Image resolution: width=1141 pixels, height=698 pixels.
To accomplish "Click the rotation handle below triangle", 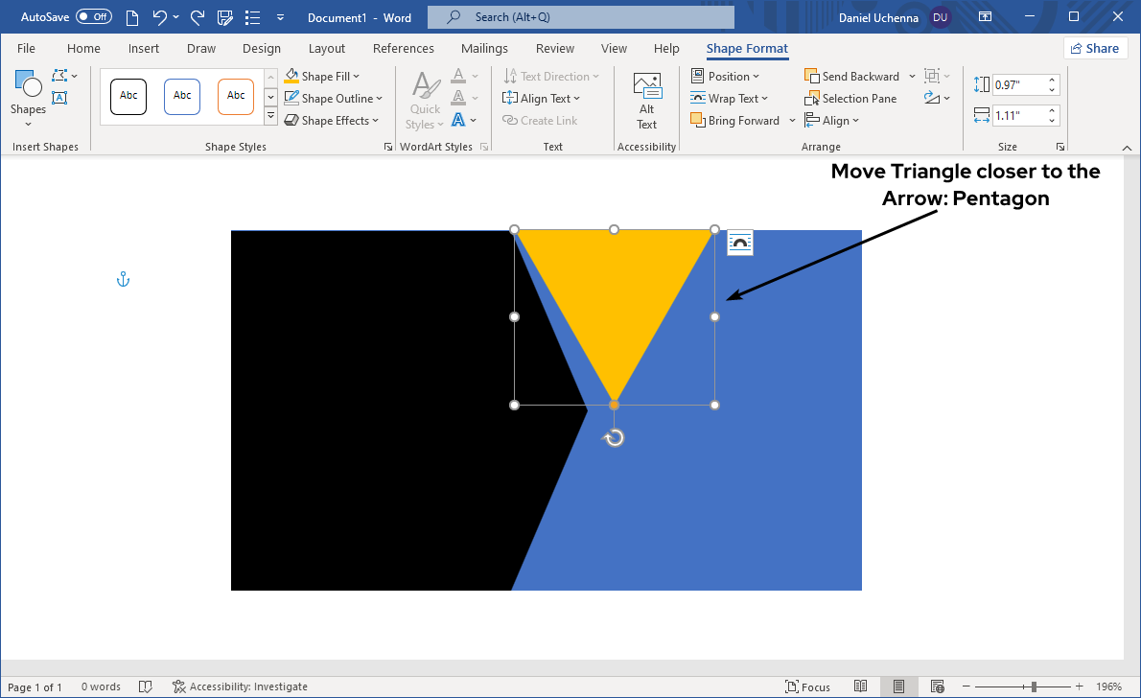I will (x=615, y=438).
